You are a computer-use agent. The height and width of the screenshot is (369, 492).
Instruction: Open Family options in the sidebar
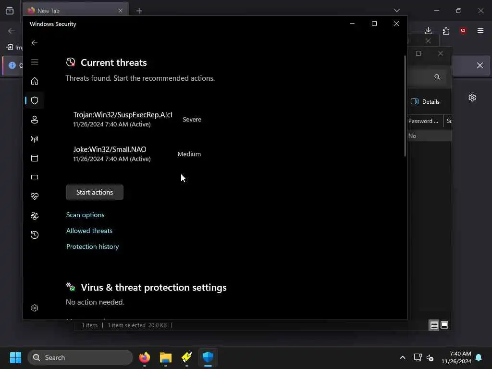point(35,216)
